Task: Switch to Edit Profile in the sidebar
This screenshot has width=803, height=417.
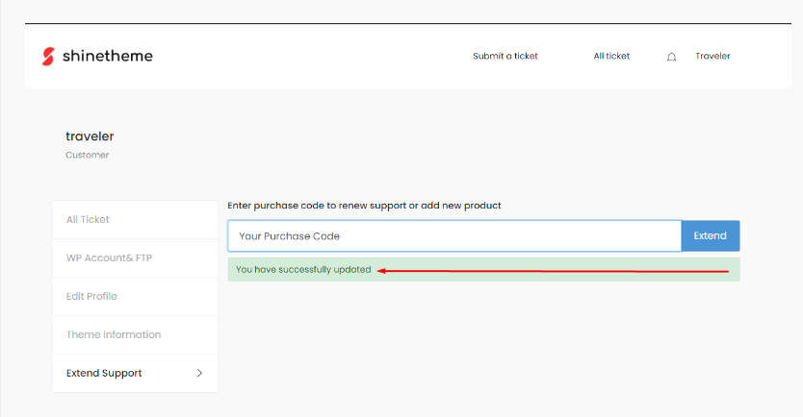Action: point(135,296)
